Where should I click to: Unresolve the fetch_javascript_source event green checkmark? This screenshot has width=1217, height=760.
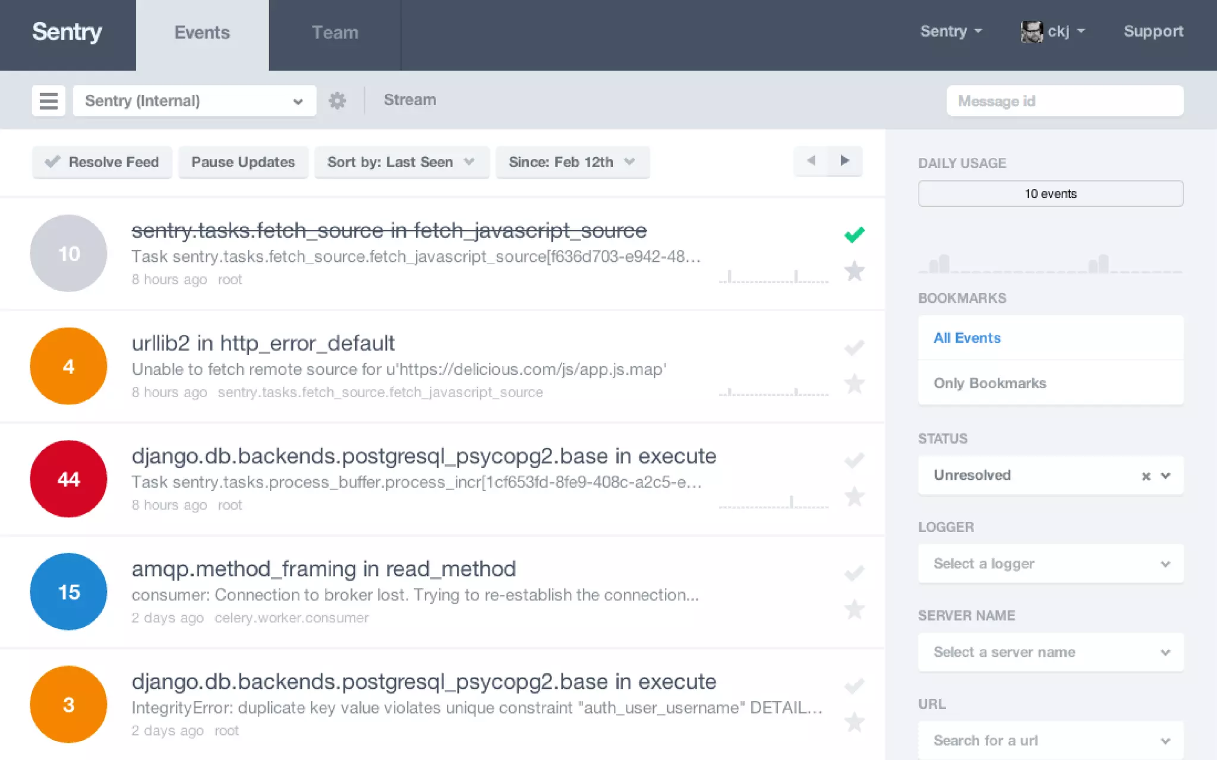[x=854, y=235]
